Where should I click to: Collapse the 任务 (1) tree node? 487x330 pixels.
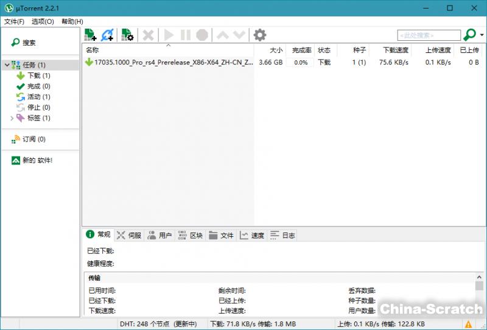coord(6,65)
